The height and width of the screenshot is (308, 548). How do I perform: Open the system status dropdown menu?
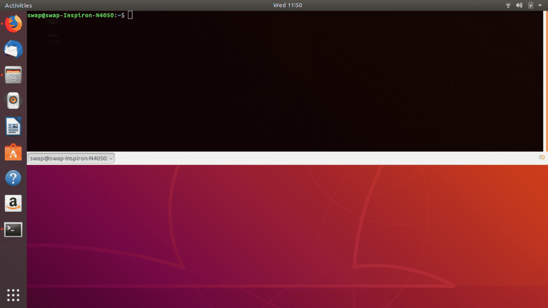539,5
